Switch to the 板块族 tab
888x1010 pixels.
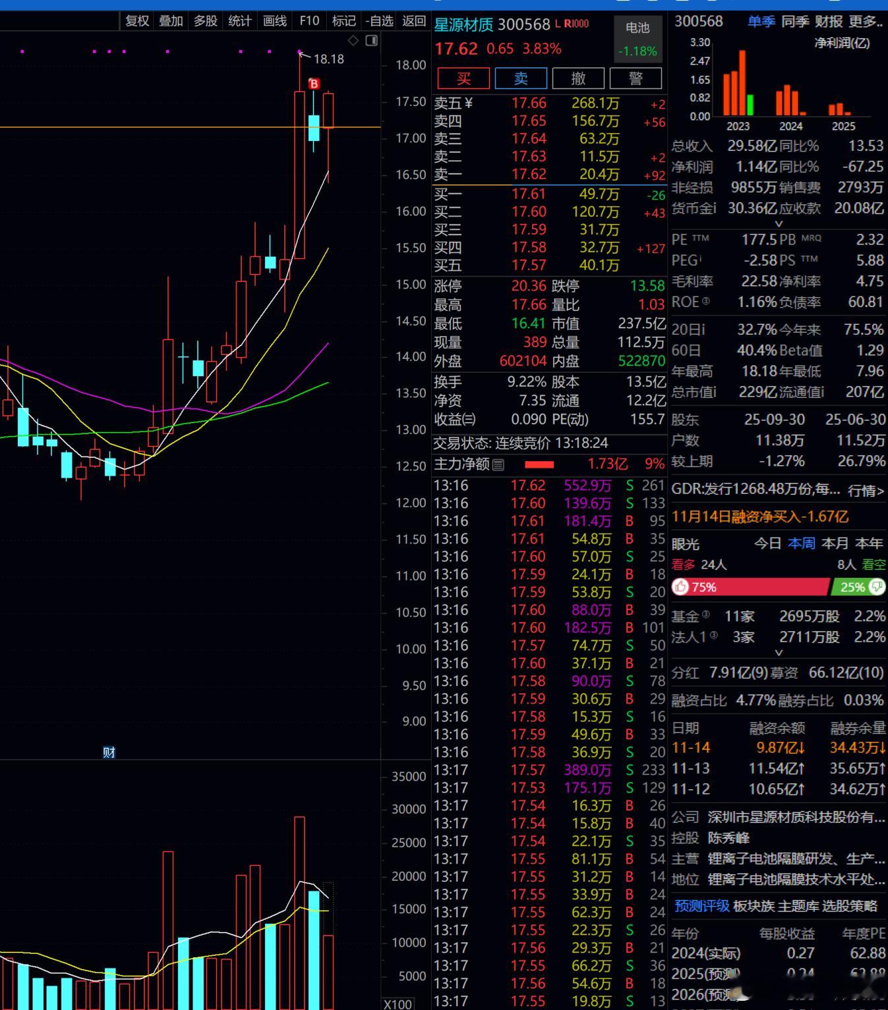(755, 907)
